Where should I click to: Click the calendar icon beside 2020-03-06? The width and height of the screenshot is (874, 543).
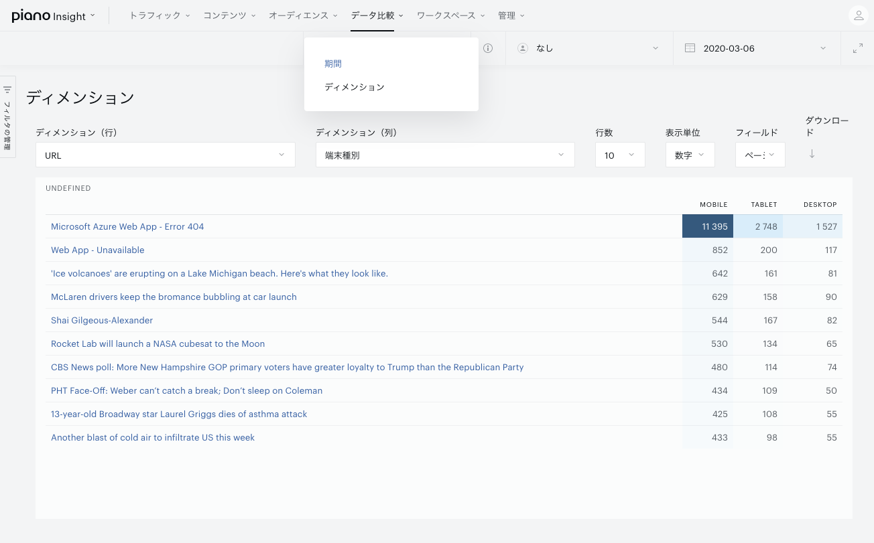point(690,48)
